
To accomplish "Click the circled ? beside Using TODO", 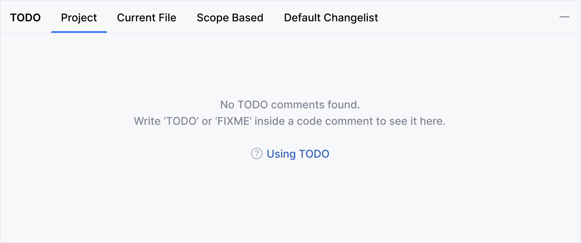I will tap(256, 154).
